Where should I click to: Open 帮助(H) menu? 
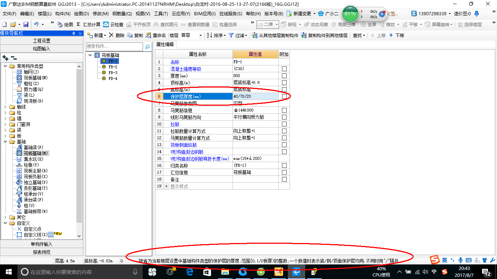coord(253,13)
